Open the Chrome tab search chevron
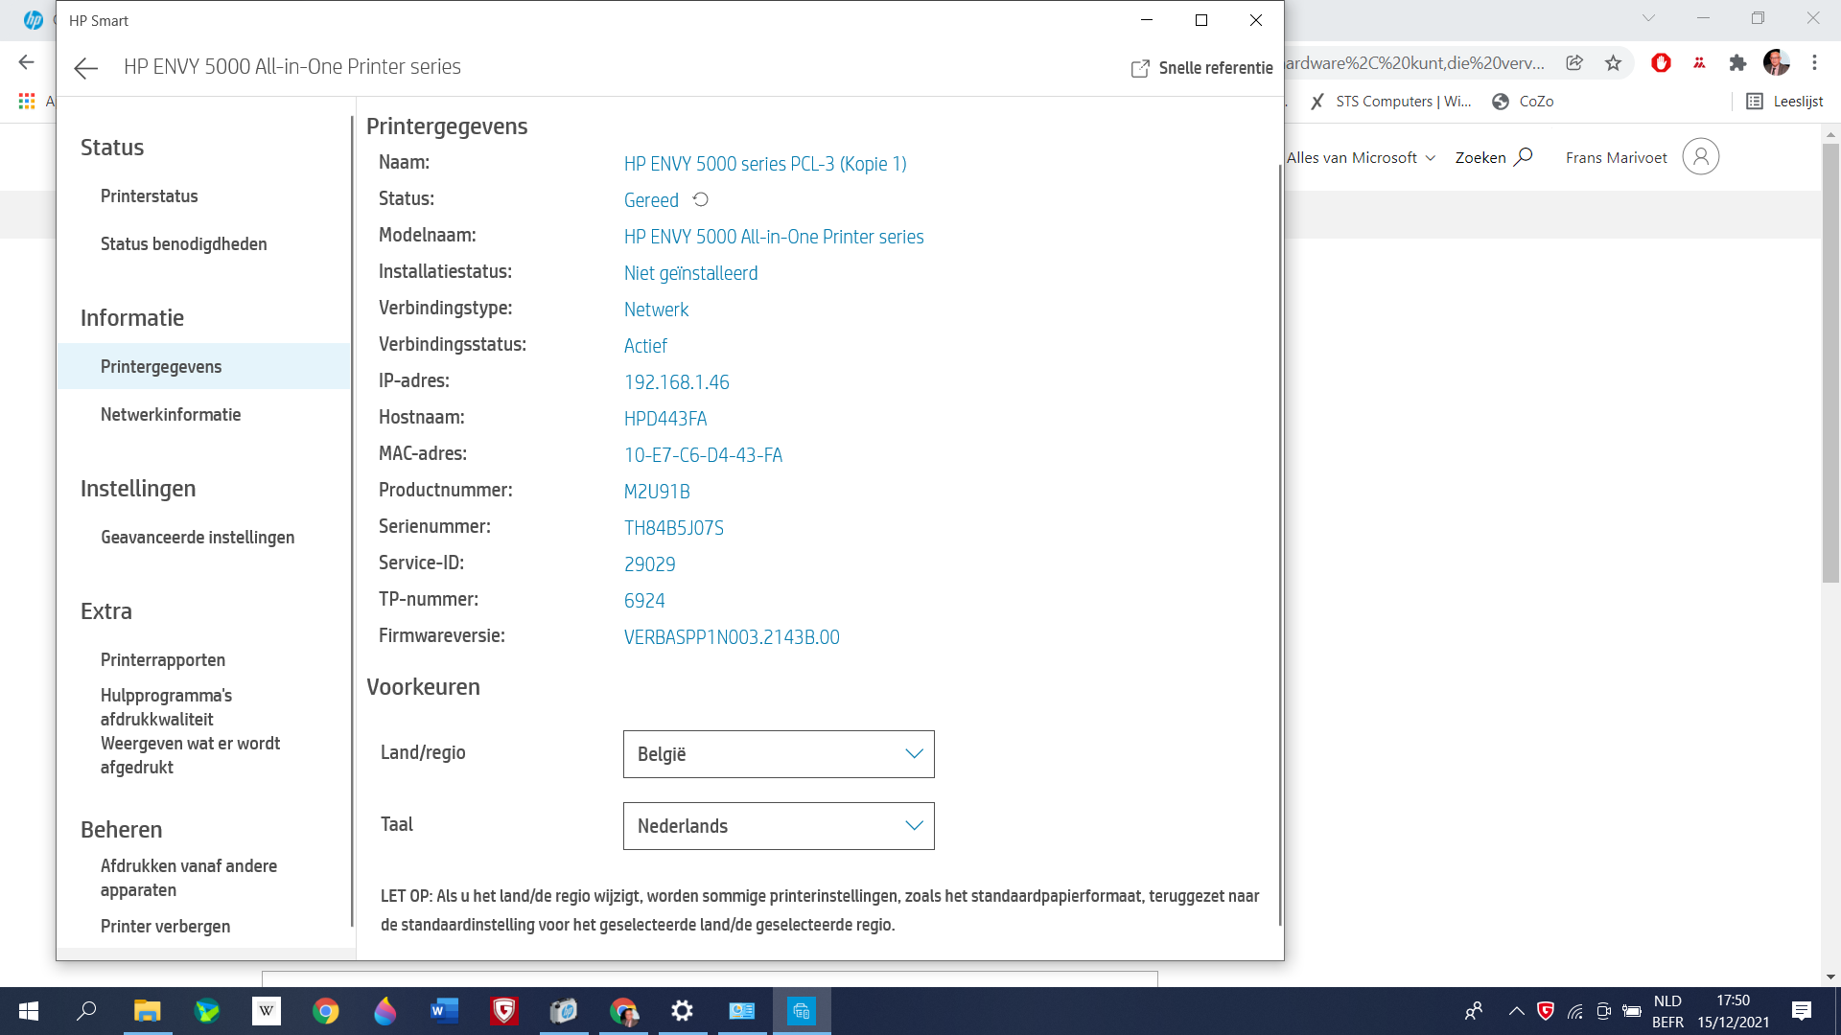Screen dimensions: 1841x1035 point(1648,17)
